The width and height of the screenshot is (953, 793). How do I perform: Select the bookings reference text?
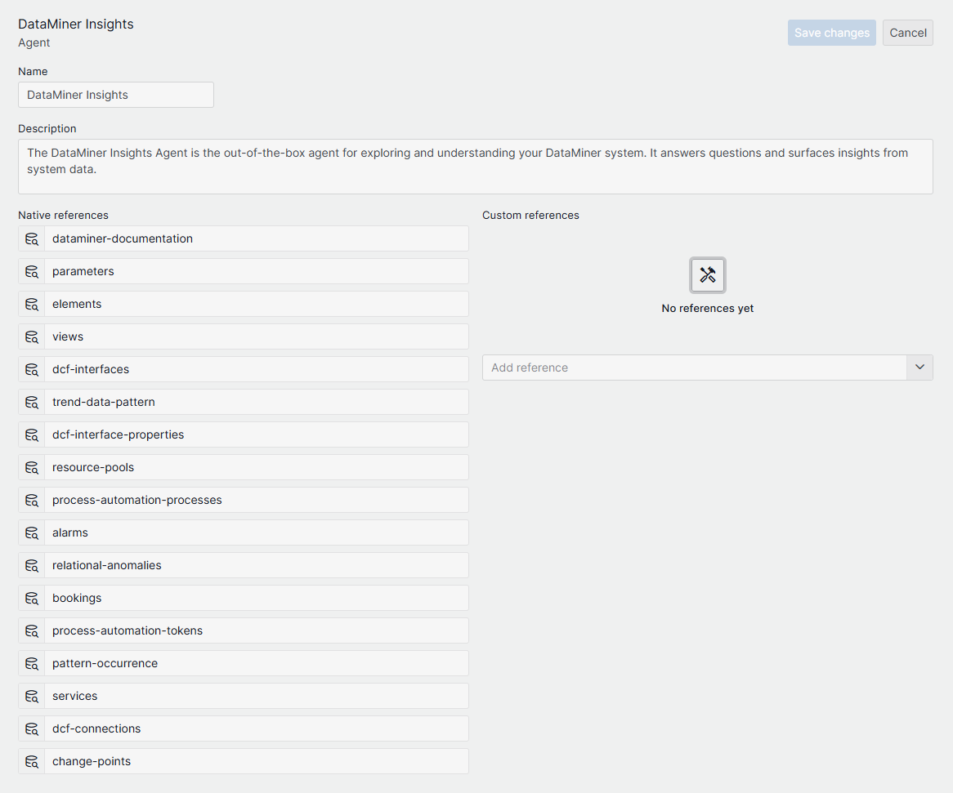coord(77,598)
